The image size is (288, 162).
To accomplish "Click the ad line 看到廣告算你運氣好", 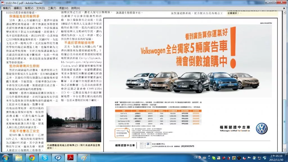I will [x=206, y=34].
